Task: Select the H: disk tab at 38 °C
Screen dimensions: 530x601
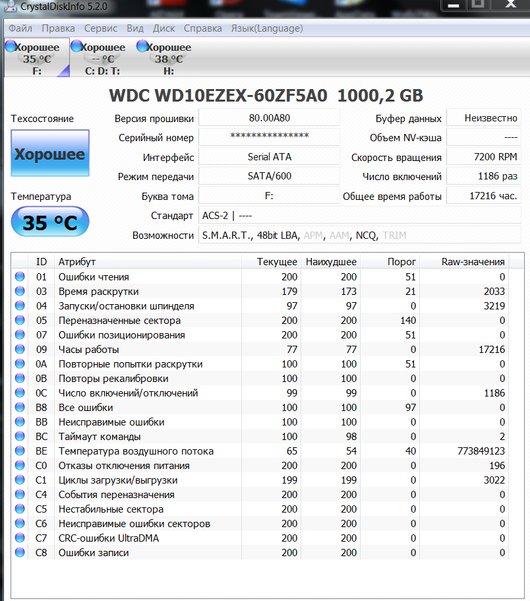Action: tap(169, 58)
